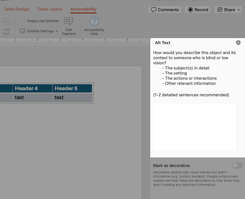245x199 pixels.
Task: Toggle Mark as decorative switch
Action: pos(237,165)
